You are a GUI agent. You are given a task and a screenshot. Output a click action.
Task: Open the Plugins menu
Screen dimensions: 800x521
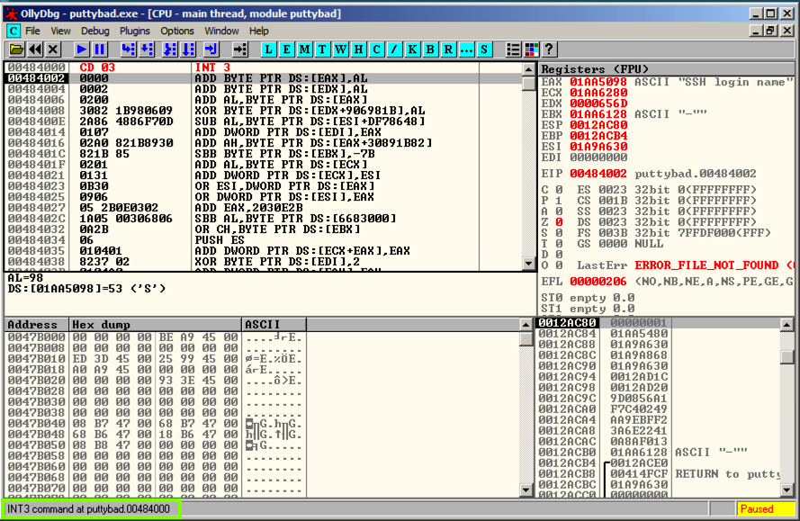(x=135, y=31)
